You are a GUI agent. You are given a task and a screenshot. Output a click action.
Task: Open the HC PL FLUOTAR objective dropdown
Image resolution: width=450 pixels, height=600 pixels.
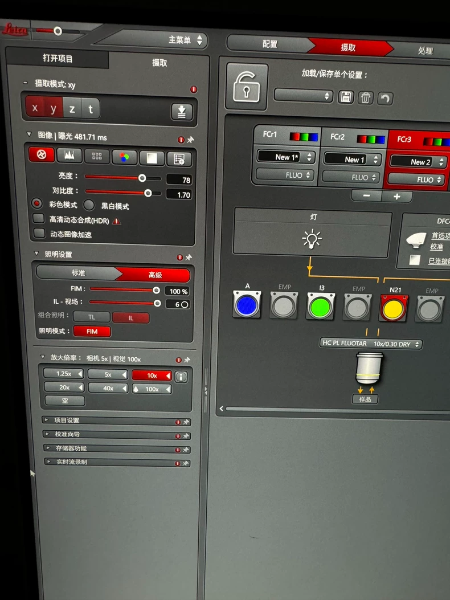371,344
